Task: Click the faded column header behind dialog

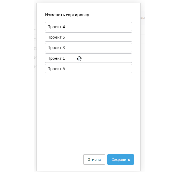Action: pos(143,19)
